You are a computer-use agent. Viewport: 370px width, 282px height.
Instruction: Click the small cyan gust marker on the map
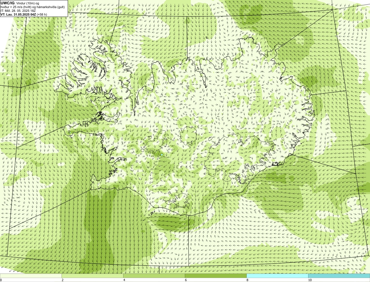click(x=162, y=155)
